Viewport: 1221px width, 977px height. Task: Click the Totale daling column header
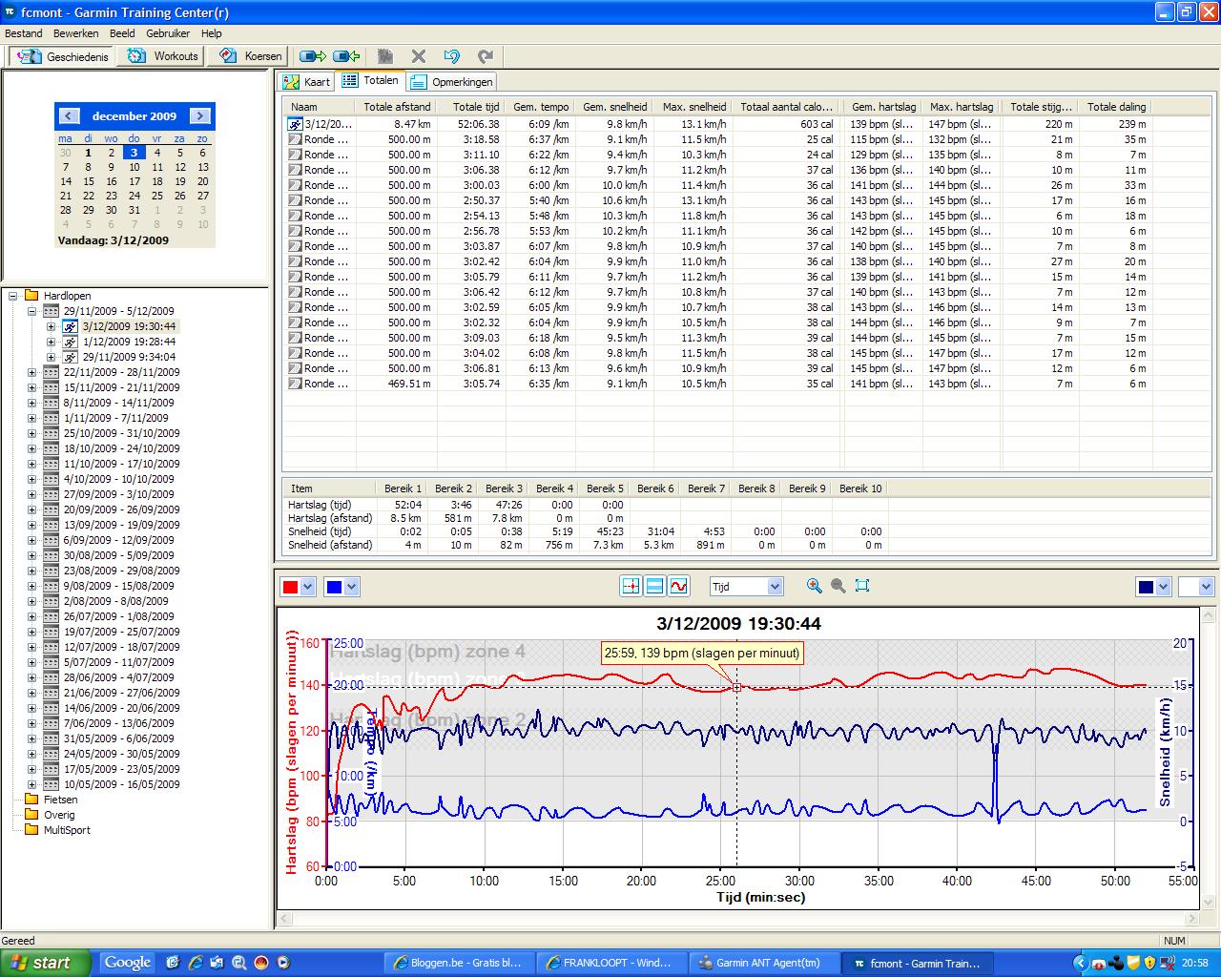pos(1117,107)
